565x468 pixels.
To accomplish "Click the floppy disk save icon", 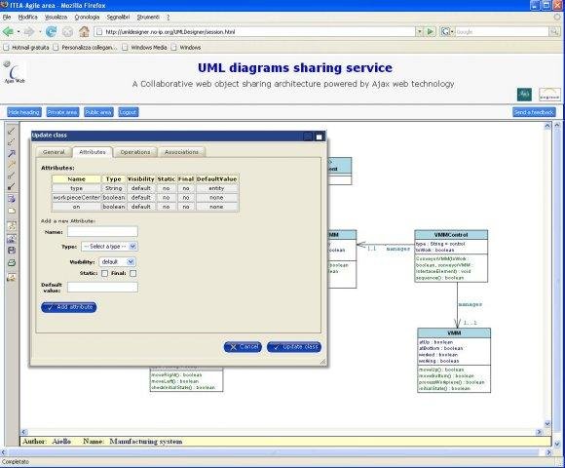I will (12, 251).
